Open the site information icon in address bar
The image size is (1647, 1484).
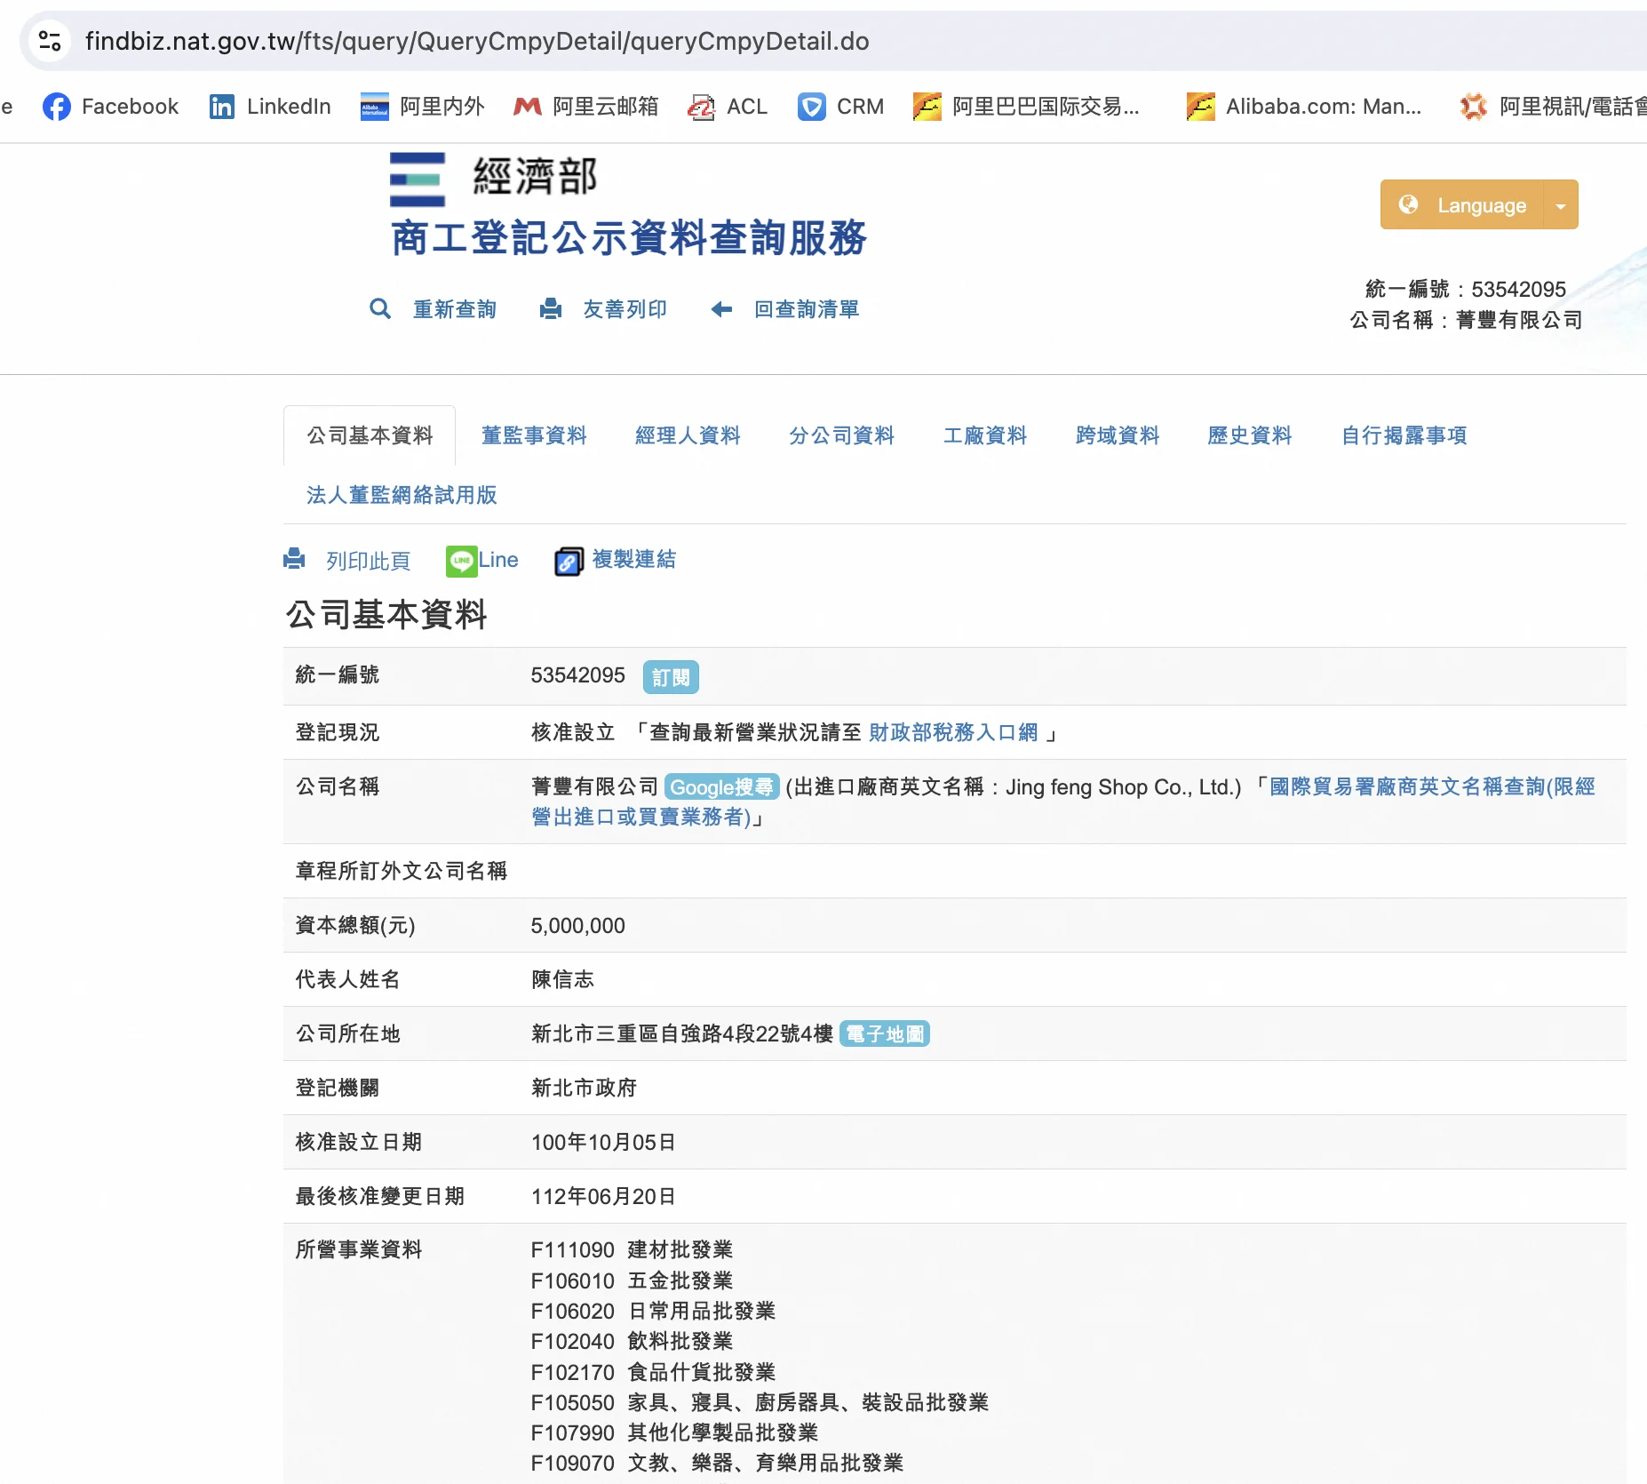[50, 41]
